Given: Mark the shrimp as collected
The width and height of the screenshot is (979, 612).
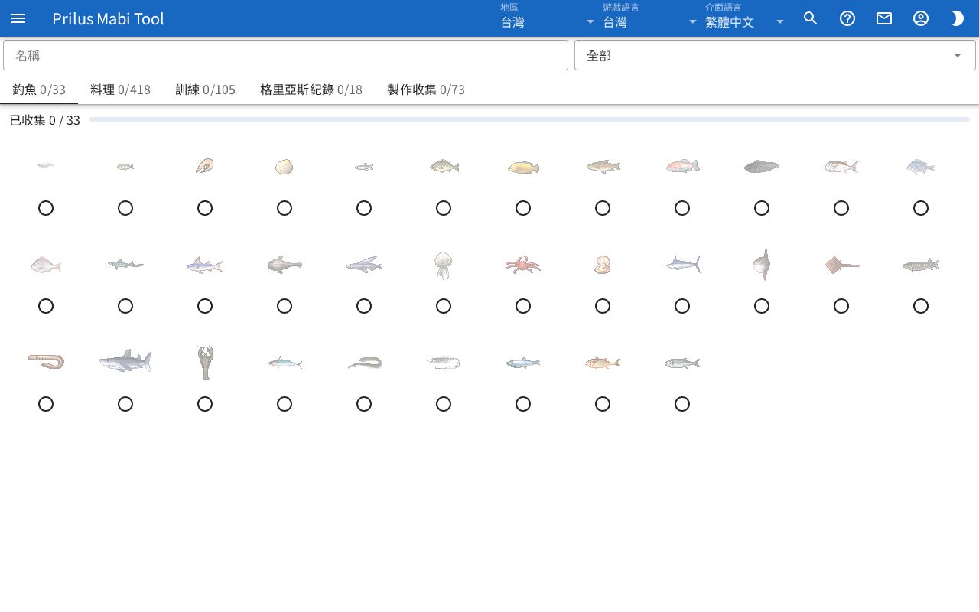Looking at the screenshot, I should point(205,208).
